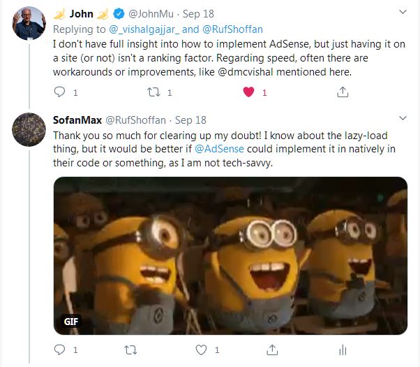The image size is (420, 367).
Task: Retweet SofanMax's tweet
Action: point(130,350)
